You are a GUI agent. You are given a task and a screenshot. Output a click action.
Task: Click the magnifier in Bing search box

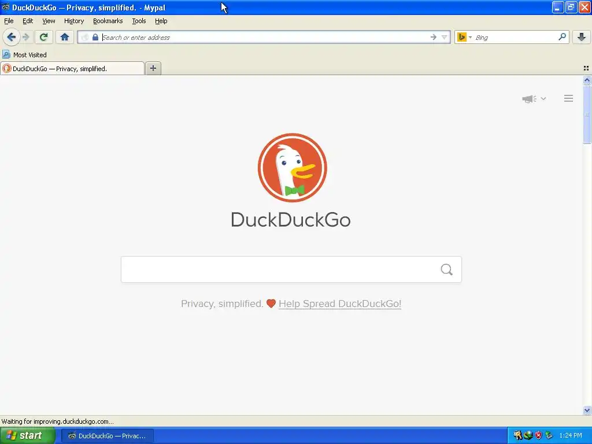[x=562, y=37]
